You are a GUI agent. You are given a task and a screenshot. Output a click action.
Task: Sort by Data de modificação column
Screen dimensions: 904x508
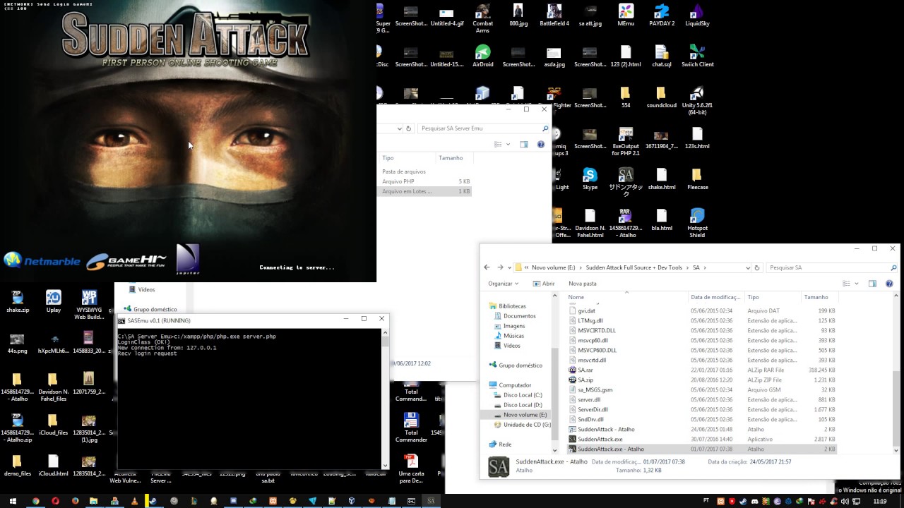point(716,297)
